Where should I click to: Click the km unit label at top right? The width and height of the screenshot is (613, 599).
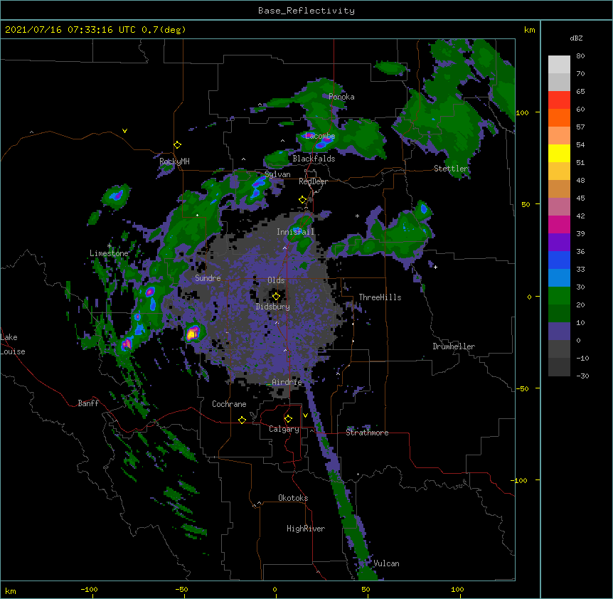529,30
